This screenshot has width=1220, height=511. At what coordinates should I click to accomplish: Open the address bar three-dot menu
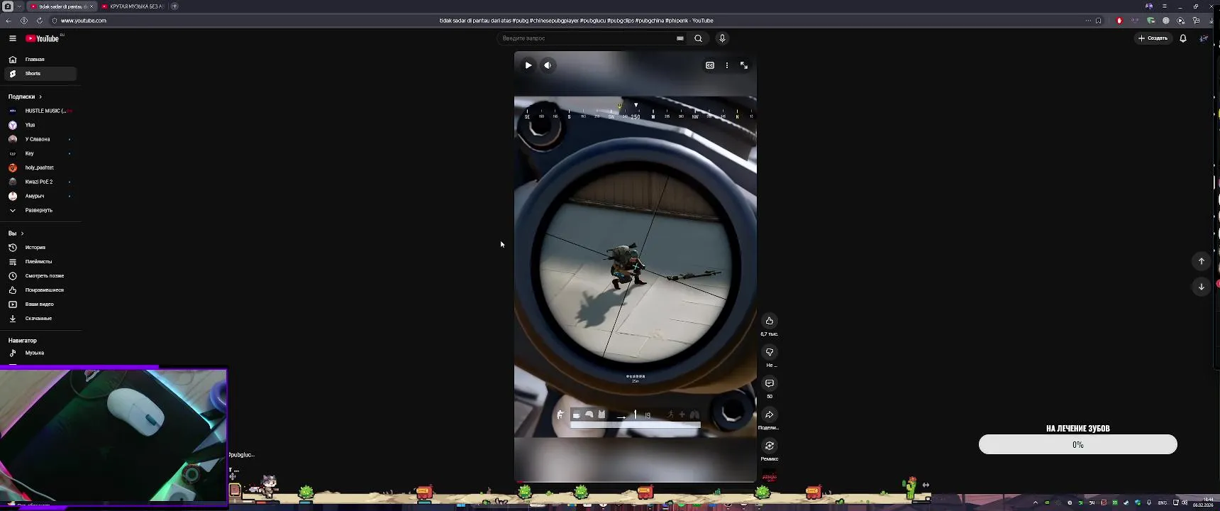(1088, 21)
